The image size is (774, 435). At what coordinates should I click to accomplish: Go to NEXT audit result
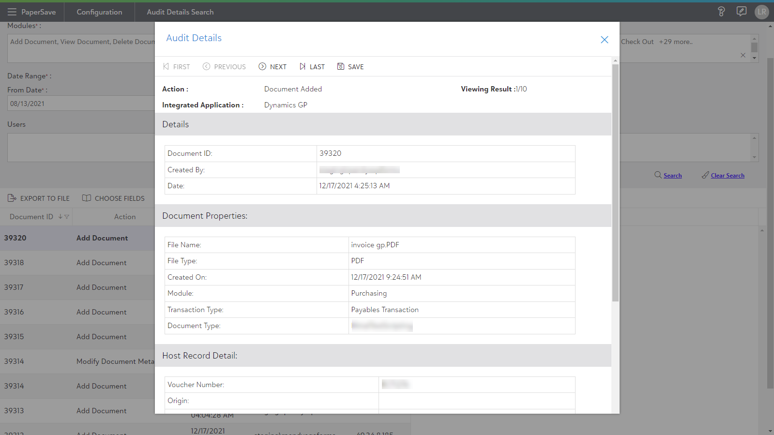pyautogui.click(x=273, y=67)
